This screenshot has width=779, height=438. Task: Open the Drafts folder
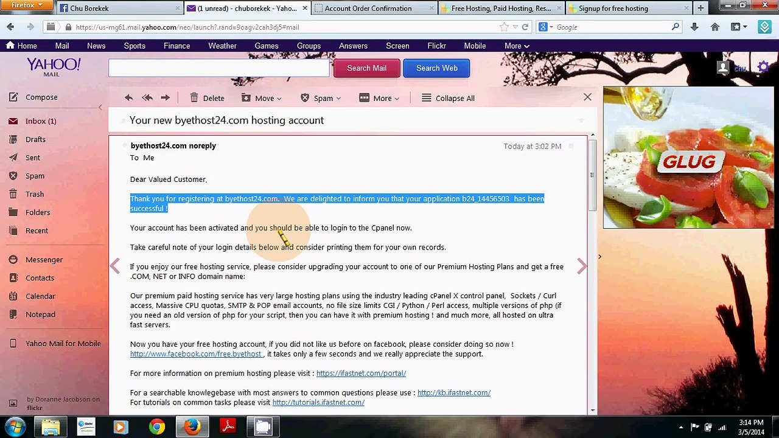[x=35, y=139]
